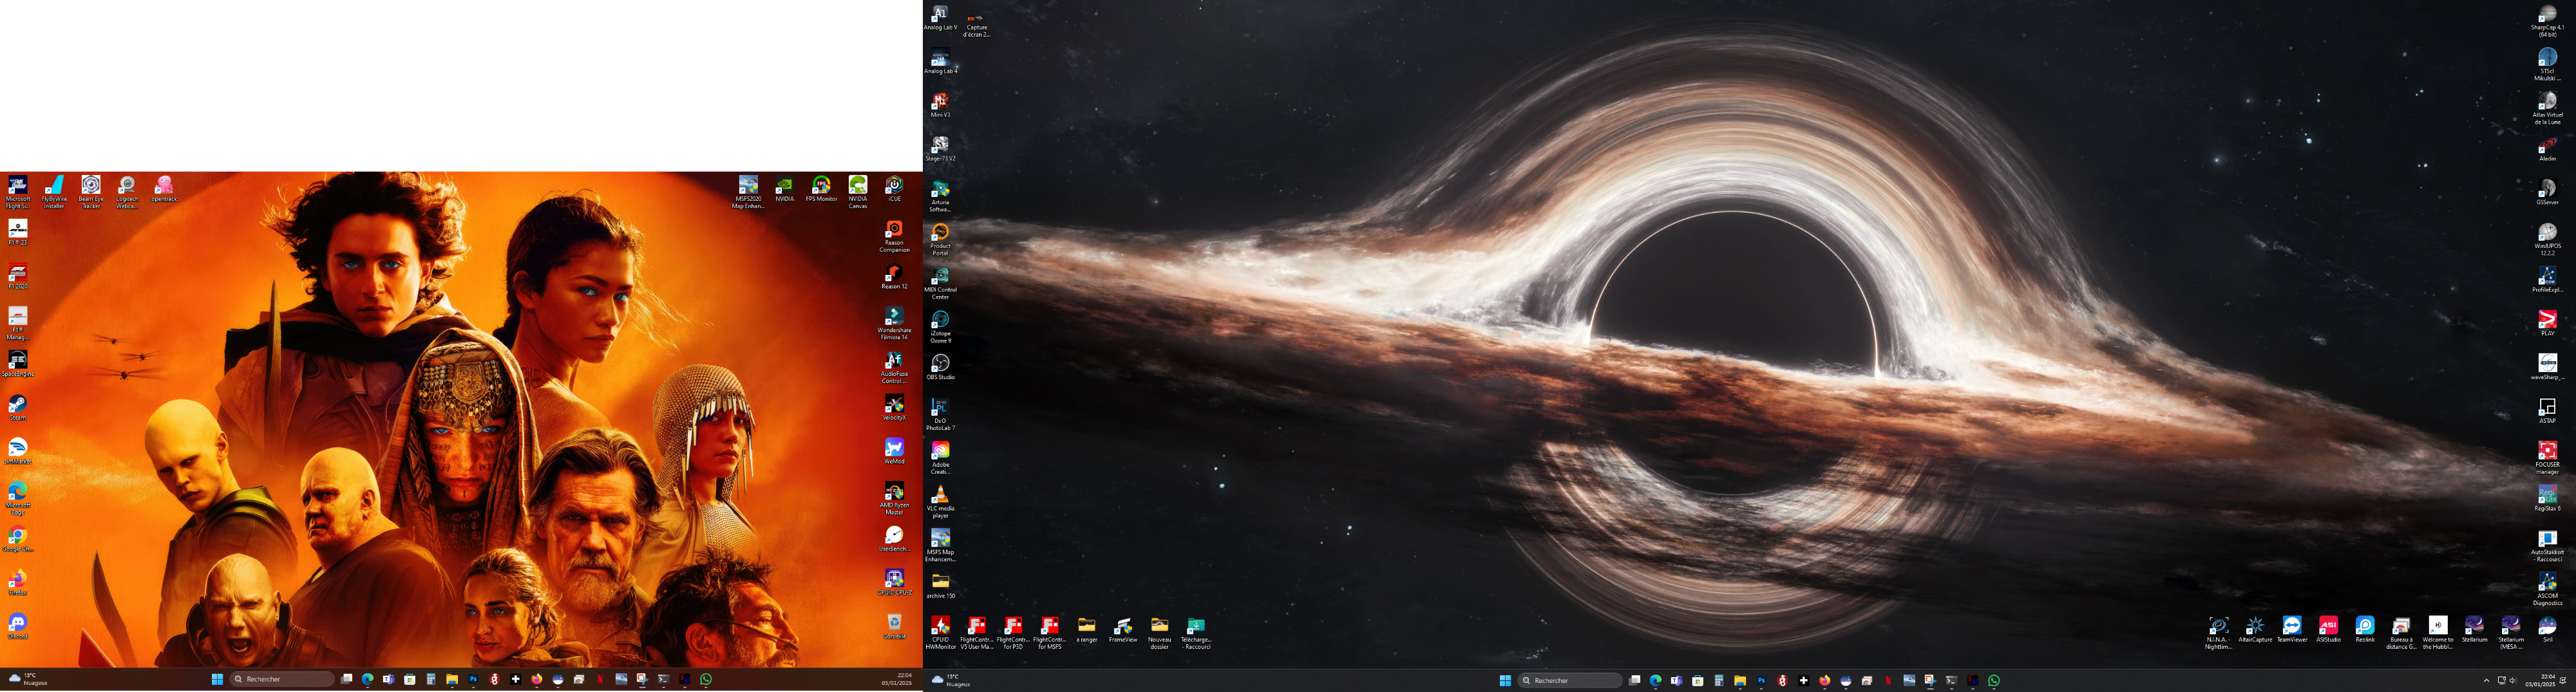The image size is (2576, 692).
Task: Select the 'a ranger' folder icon
Action: (x=1086, y=630)
